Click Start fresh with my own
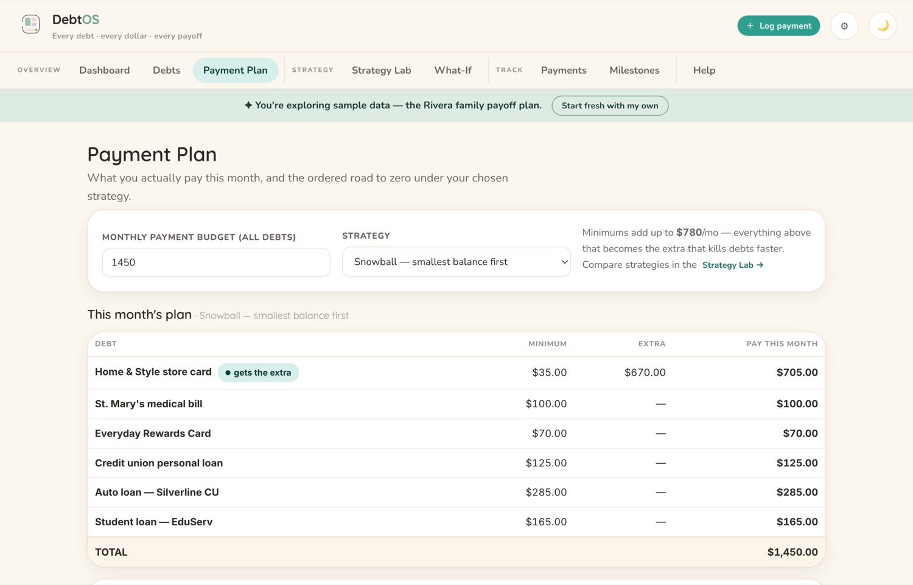Screen dimensions: 913x585 coord(610,105)
